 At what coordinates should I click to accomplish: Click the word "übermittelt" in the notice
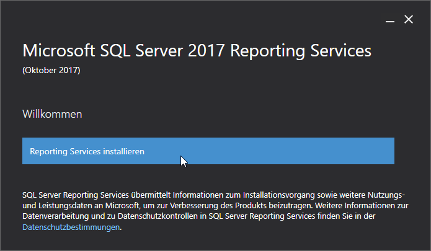(x=143, y=194)
